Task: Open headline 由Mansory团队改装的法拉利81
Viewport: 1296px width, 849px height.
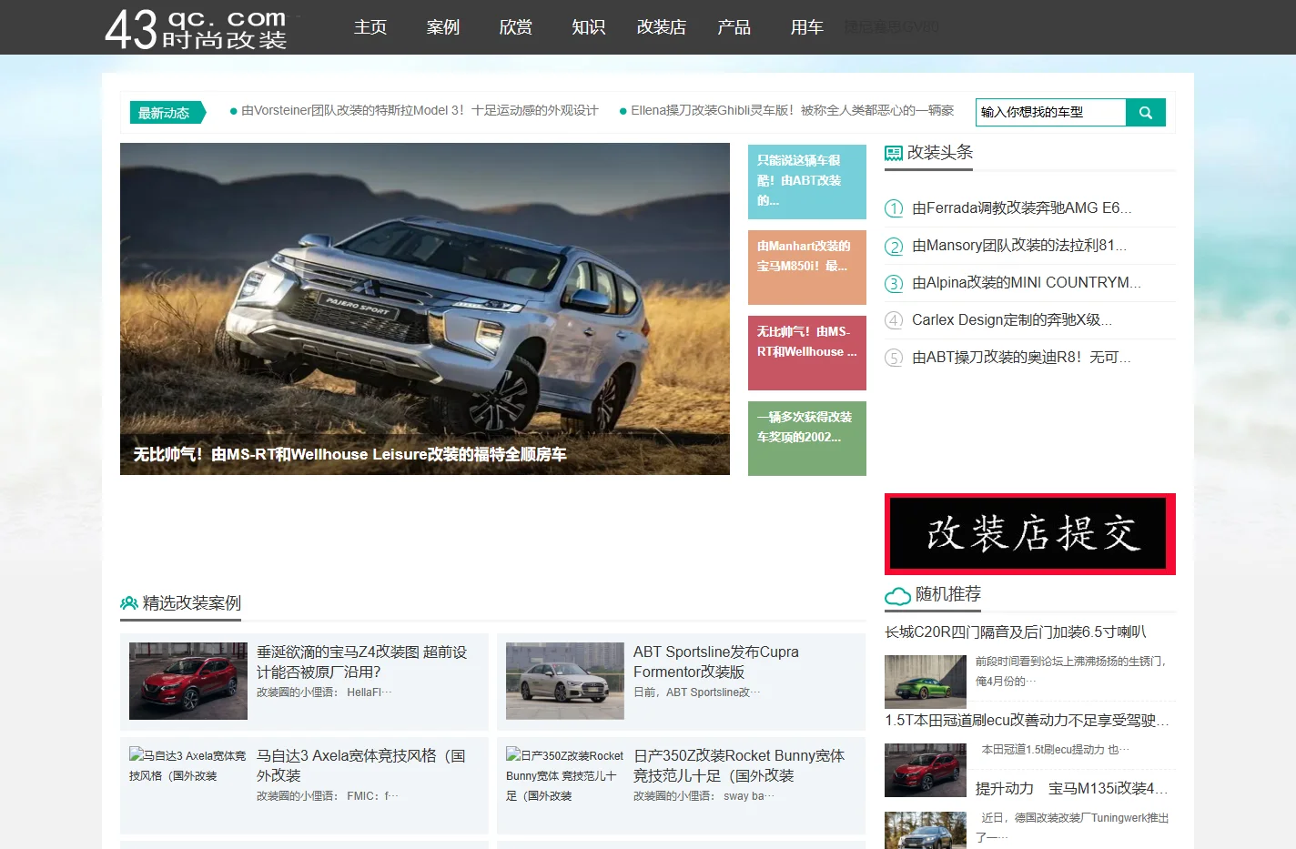Action: click(1019, 245)
